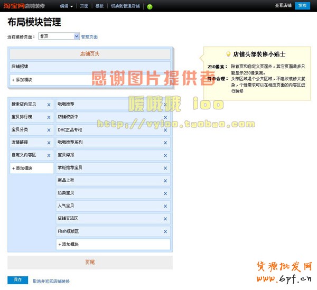The height and width of the screenshot is (290, 317).
Task: Delete the 自定义内容区 module with X icon
Action: (x=49, y=155)
